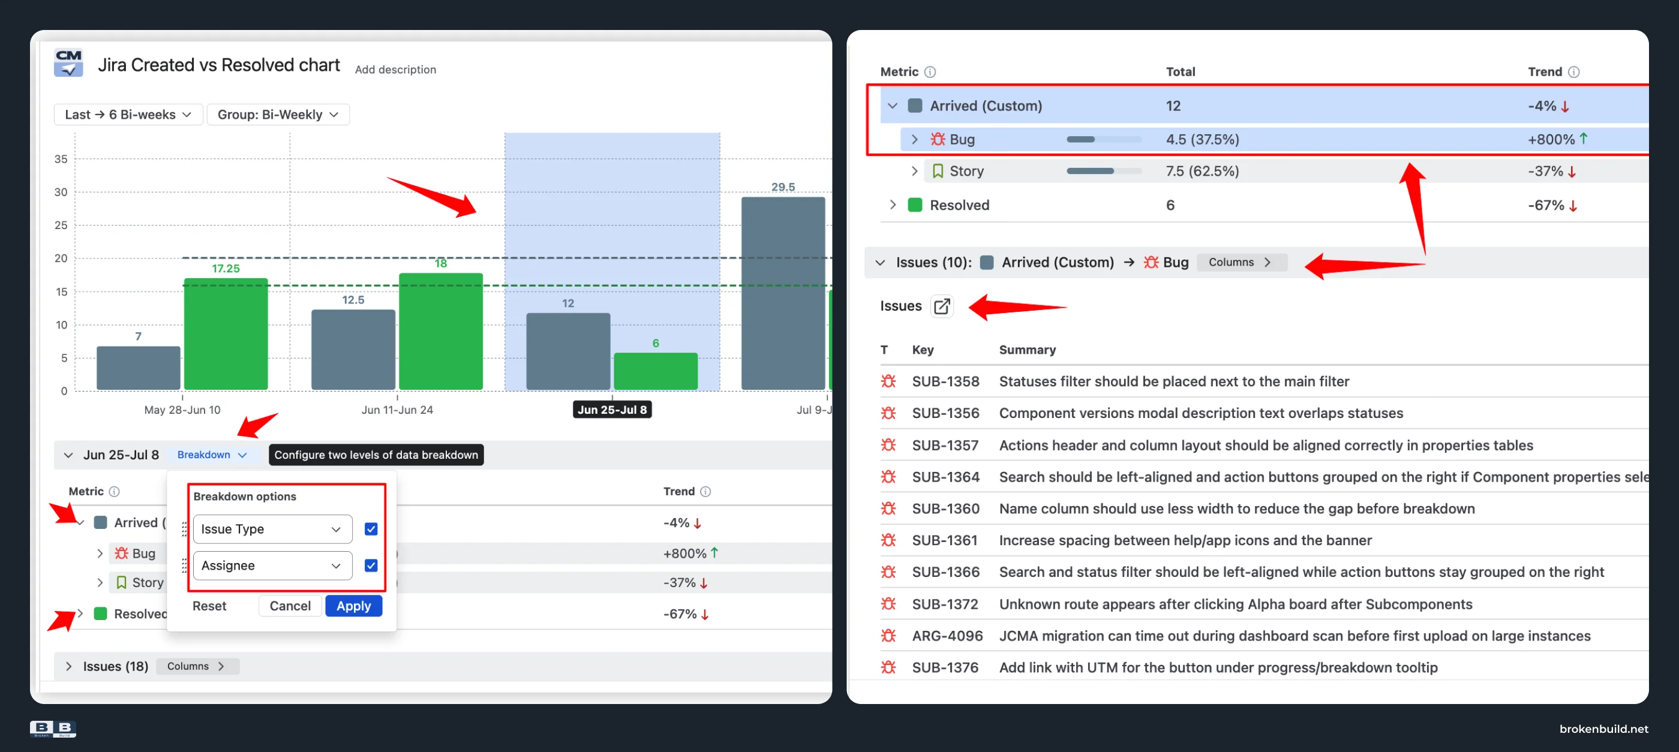Click the bug icon for ARG-4096
The height and width of the screenshot is (752, 1679).
click(888, 635)
